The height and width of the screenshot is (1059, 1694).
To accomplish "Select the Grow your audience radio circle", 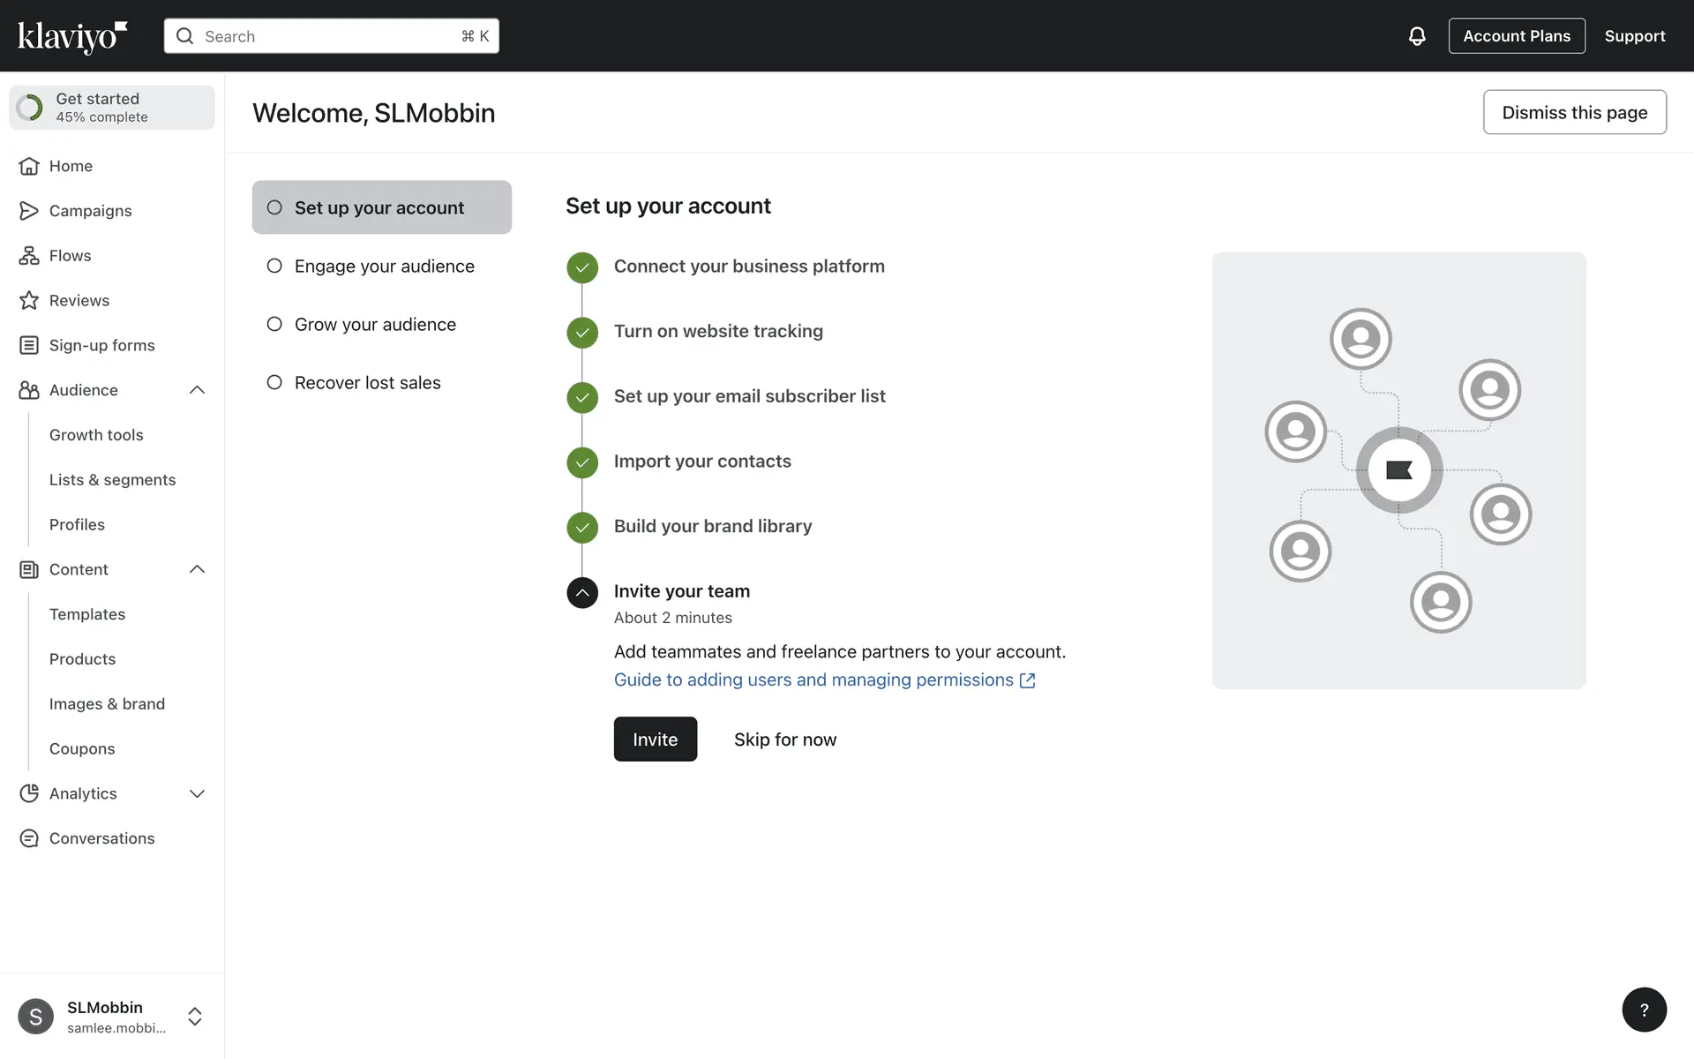I will pos(274,324).
